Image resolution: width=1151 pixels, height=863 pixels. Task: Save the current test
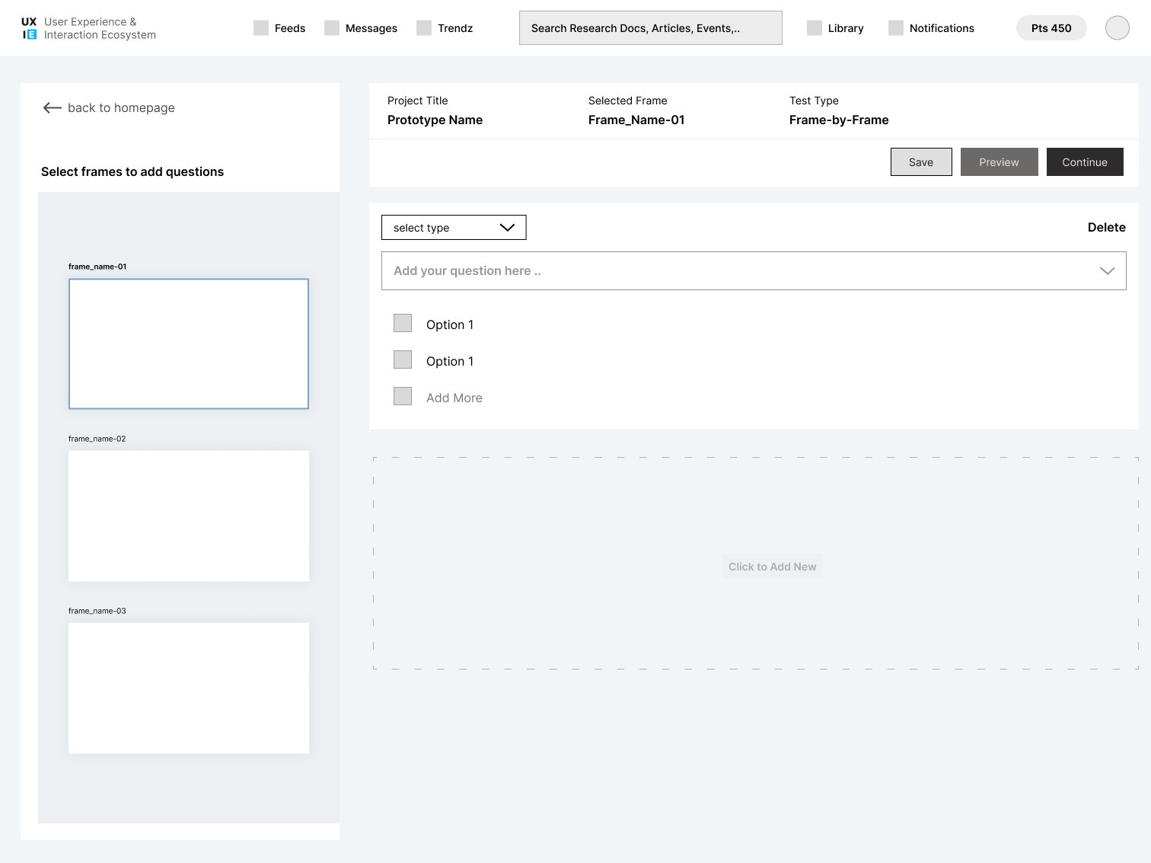tap(921, 162)
